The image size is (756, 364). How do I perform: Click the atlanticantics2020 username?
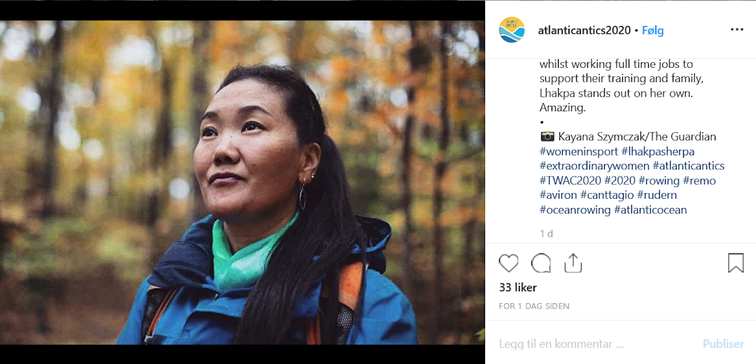pos(584,31)
